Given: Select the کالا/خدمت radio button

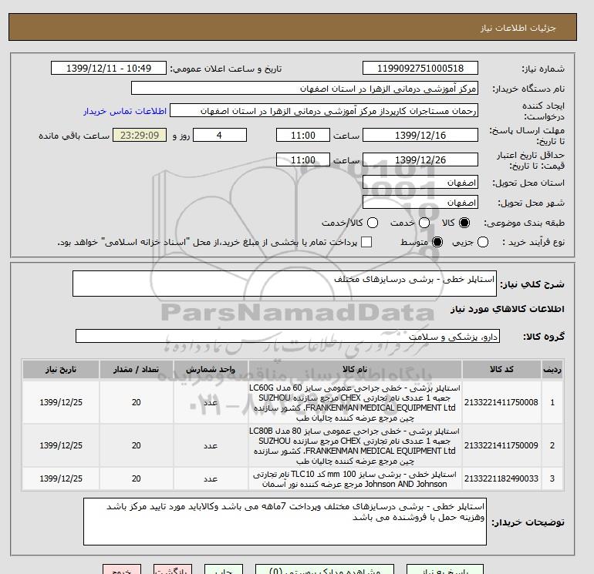Looking at the screenshot, I should coord(373,223).
